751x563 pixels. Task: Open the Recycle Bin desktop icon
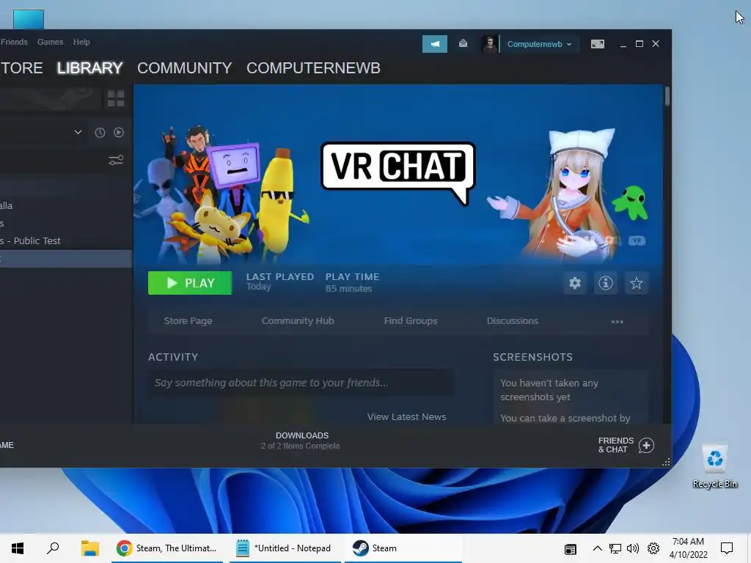714,466
